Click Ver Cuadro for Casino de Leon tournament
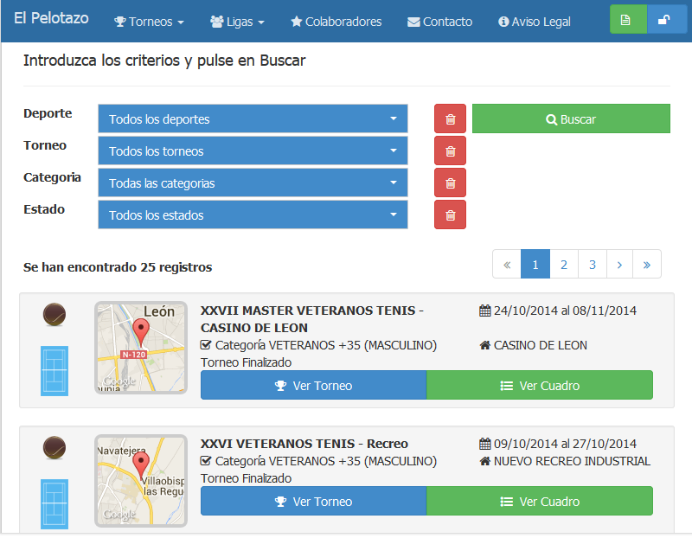692x538 pixels. pyautogui.click(x=540, y=385)
